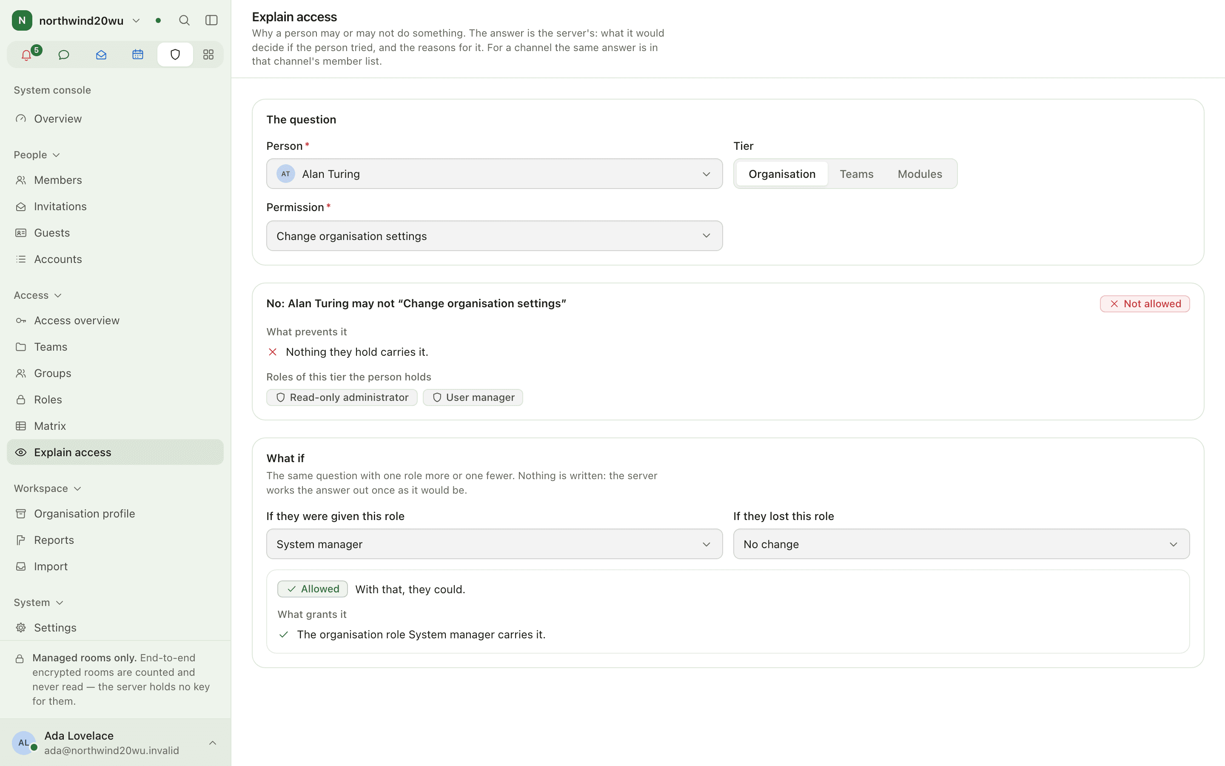Open the Invitations page
The height and width of the screenshot is (766, 1225).
click(x=115, y=206)
